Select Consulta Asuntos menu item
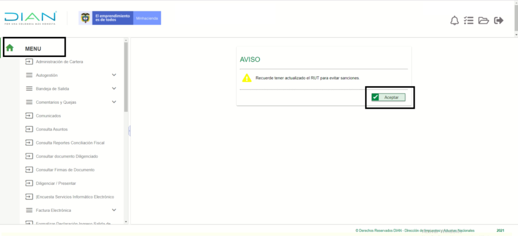Screen dimensions: 518x236 point(51,129)
